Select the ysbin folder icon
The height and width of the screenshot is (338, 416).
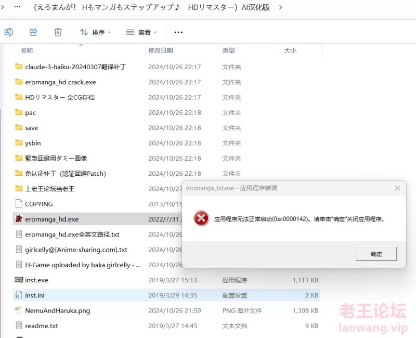[19, 142]
